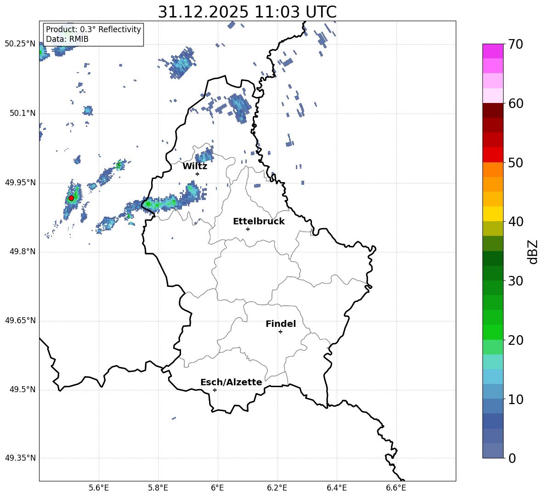This screenshot has width=544, height=497.
Task: Click the 49.95°N latitude label
Action: tap(20, 183)
